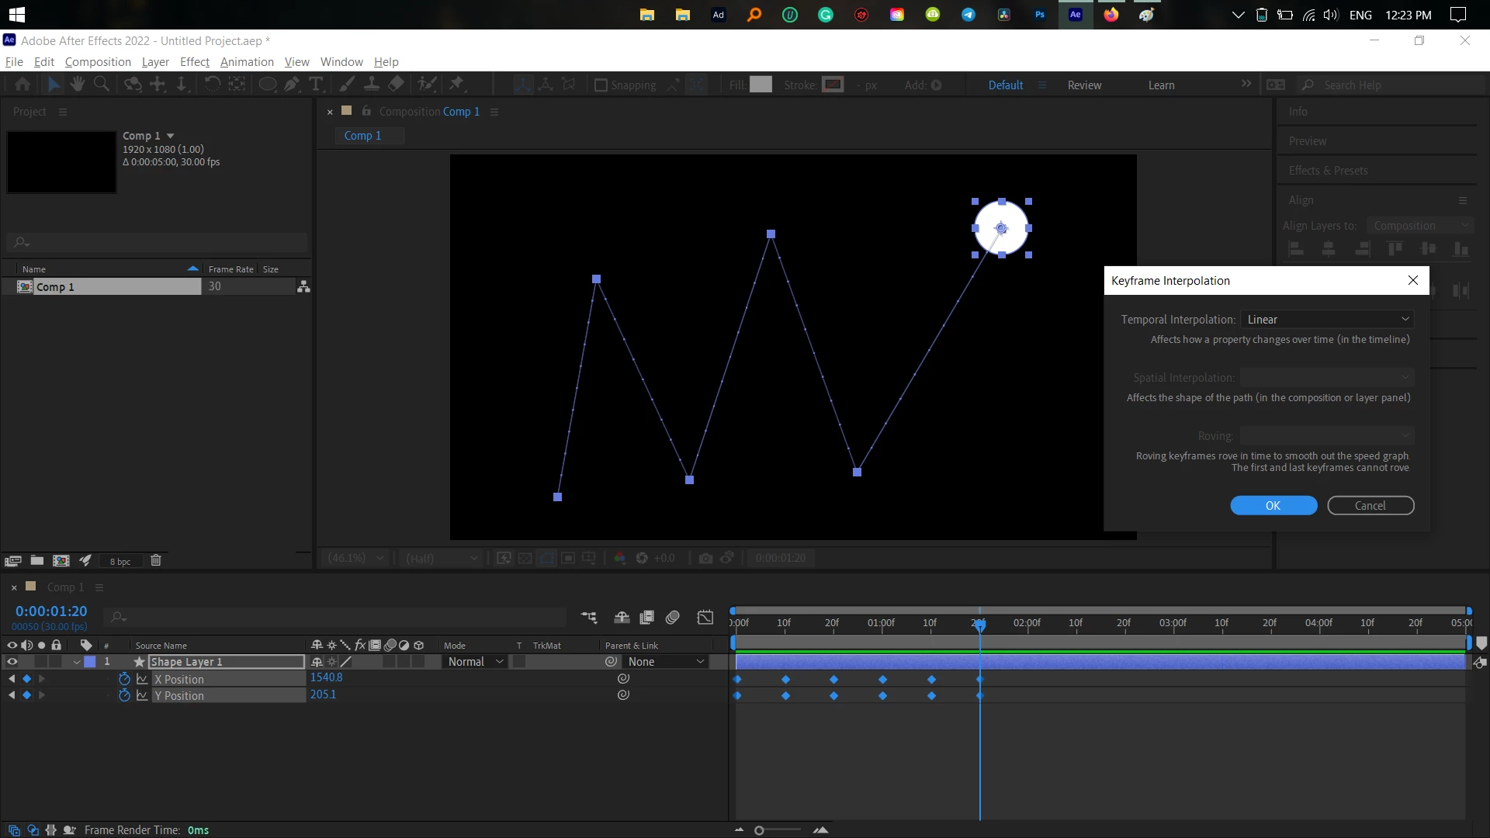This screenshot has height=838, width=1490.
Task: Open layer blending Mode Normal dropdown
Action: [476, 662]
